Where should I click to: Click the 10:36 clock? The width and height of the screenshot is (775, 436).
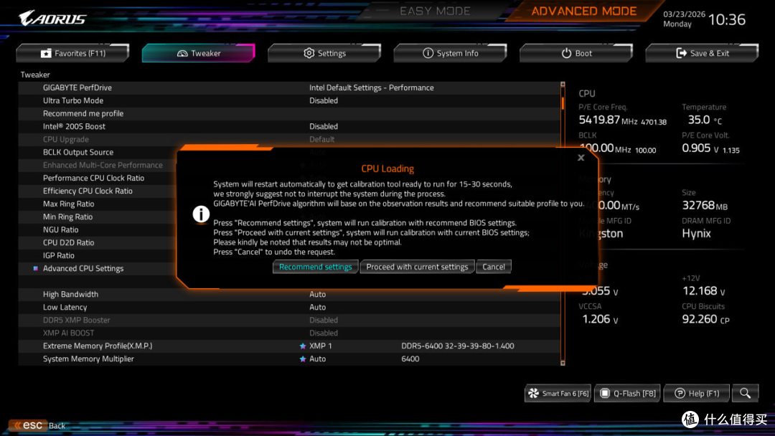pyautogui.click(x=726, y=20)
